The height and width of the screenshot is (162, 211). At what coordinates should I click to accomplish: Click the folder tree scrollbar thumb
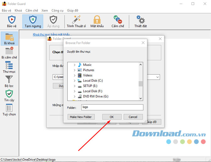coord(140,84)
